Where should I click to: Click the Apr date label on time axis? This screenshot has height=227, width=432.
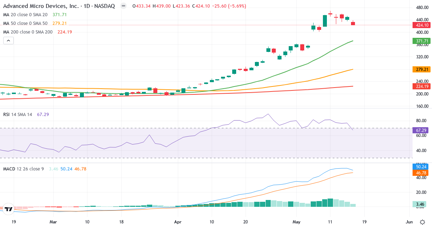(x=178, y=222)
